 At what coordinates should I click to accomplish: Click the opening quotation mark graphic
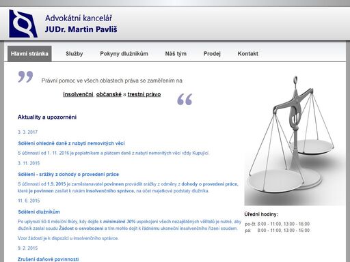[25, 76]
